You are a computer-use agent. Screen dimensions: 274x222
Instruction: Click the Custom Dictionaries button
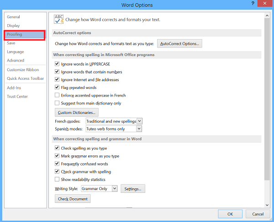coord(77,113)
